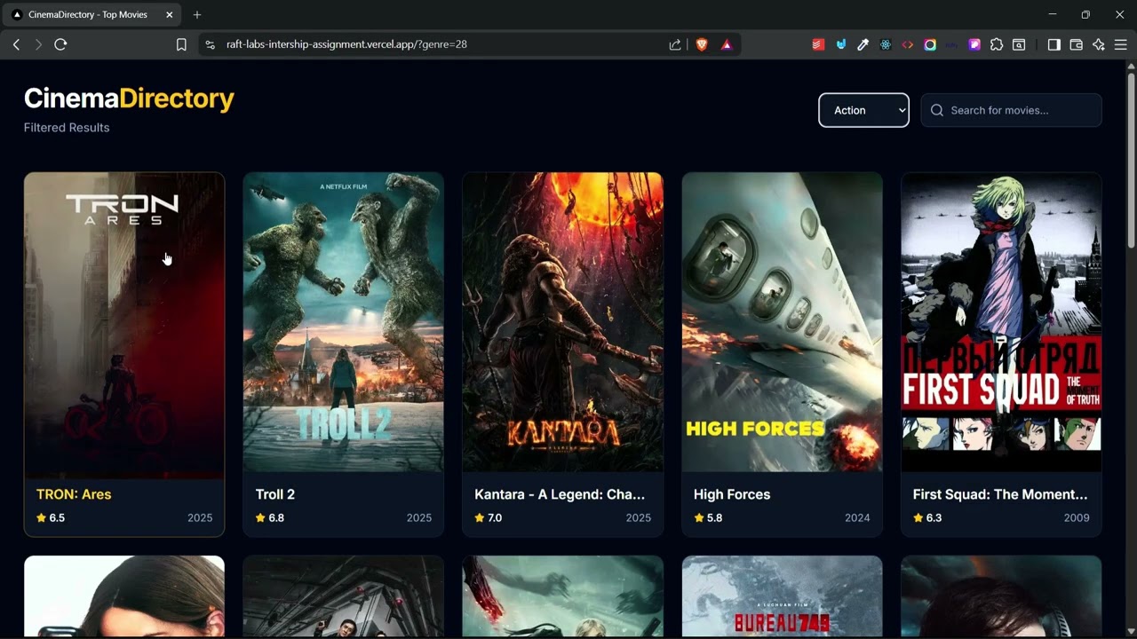Close the CinemaDirectory tab
This screenshot has width=1137, height=639.
pos(170,15)
